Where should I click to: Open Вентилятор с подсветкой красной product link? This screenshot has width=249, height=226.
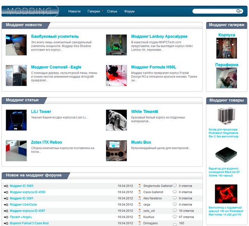tap(226, 211)
